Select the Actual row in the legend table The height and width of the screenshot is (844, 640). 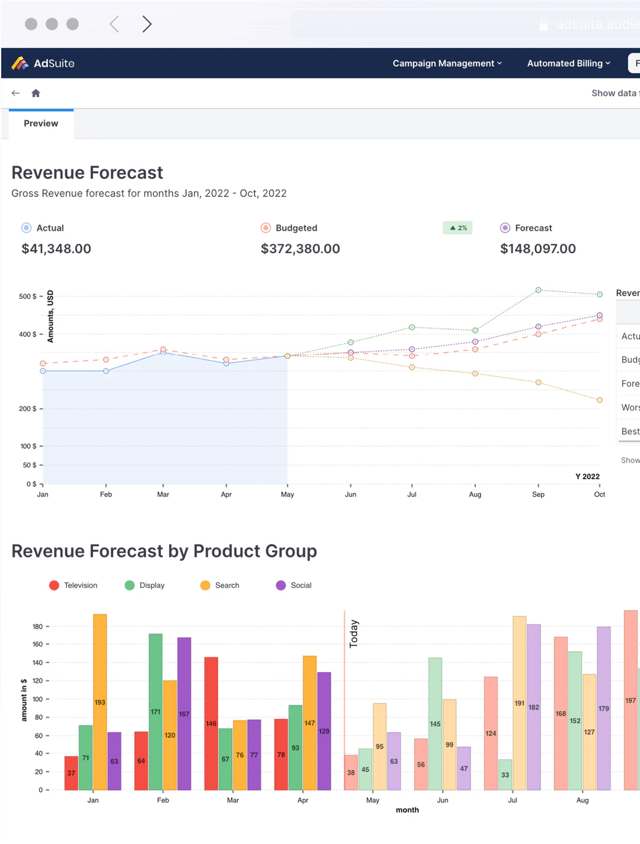[x=629, y=336]
